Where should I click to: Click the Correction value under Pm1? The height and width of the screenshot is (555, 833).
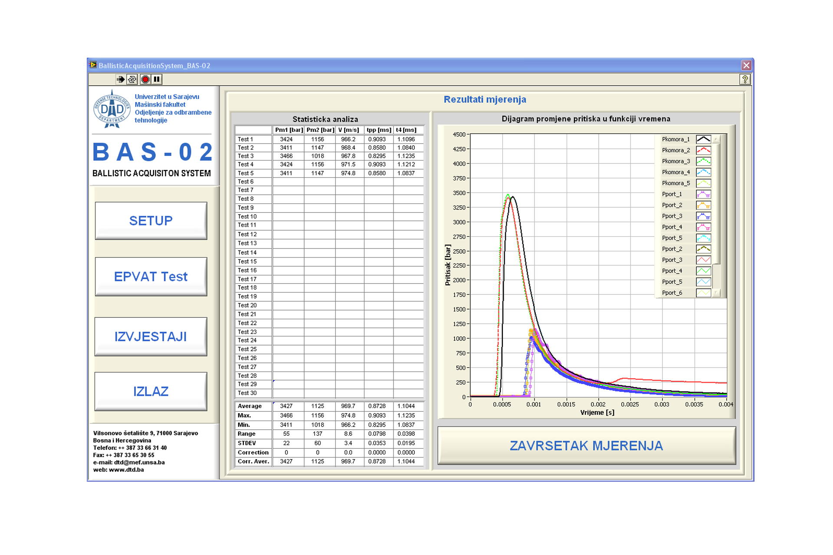click(x=286, y=452)
